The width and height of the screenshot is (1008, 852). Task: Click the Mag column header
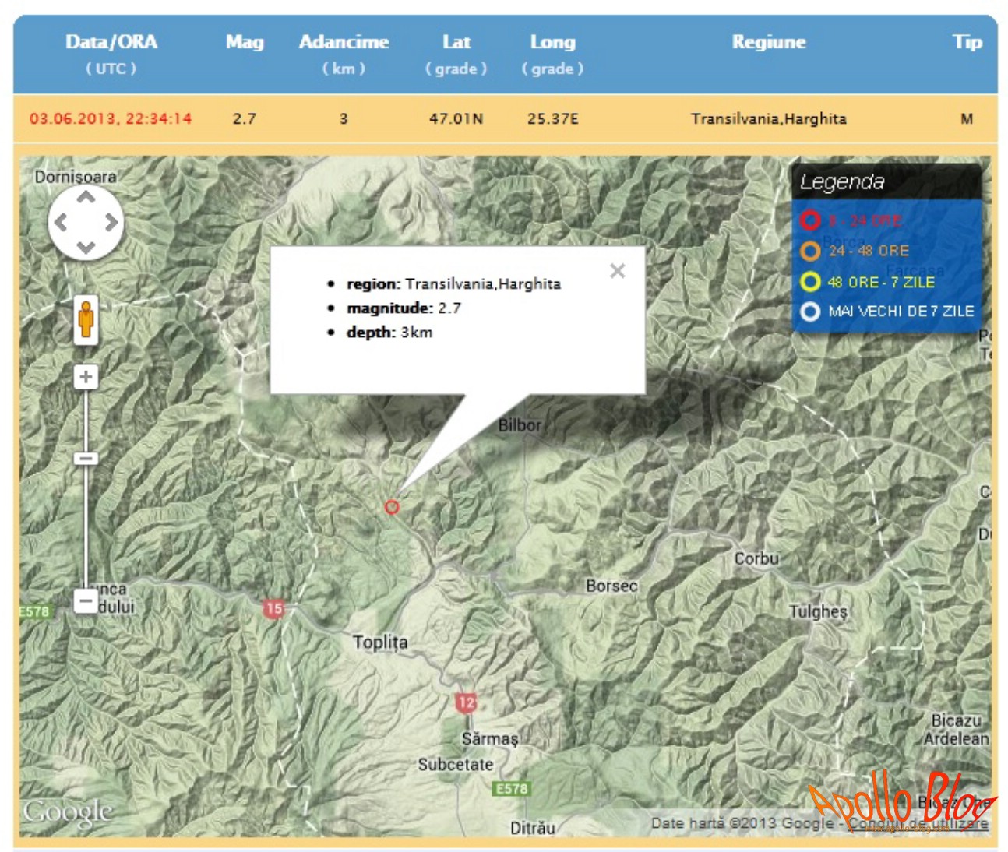(x=245, y=42)
